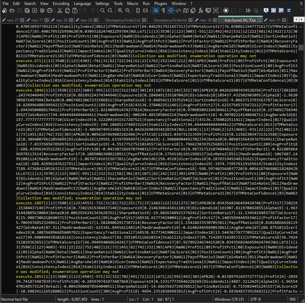Toggle Word Wrap in the toolbar
Image resolution: width=305 pixels, height=303 pixels.
coord(156,11)
